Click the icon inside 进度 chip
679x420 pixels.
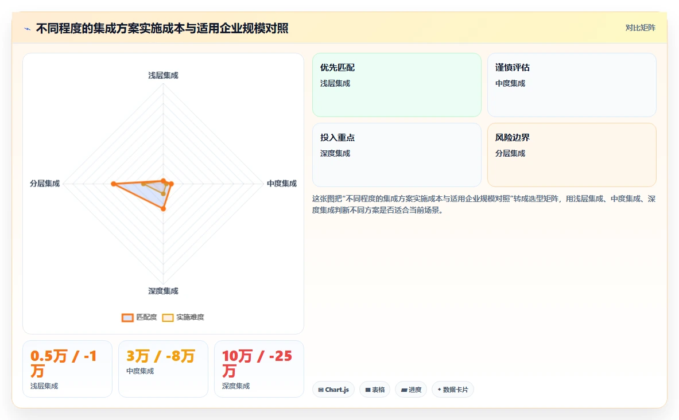coord(404,390)
